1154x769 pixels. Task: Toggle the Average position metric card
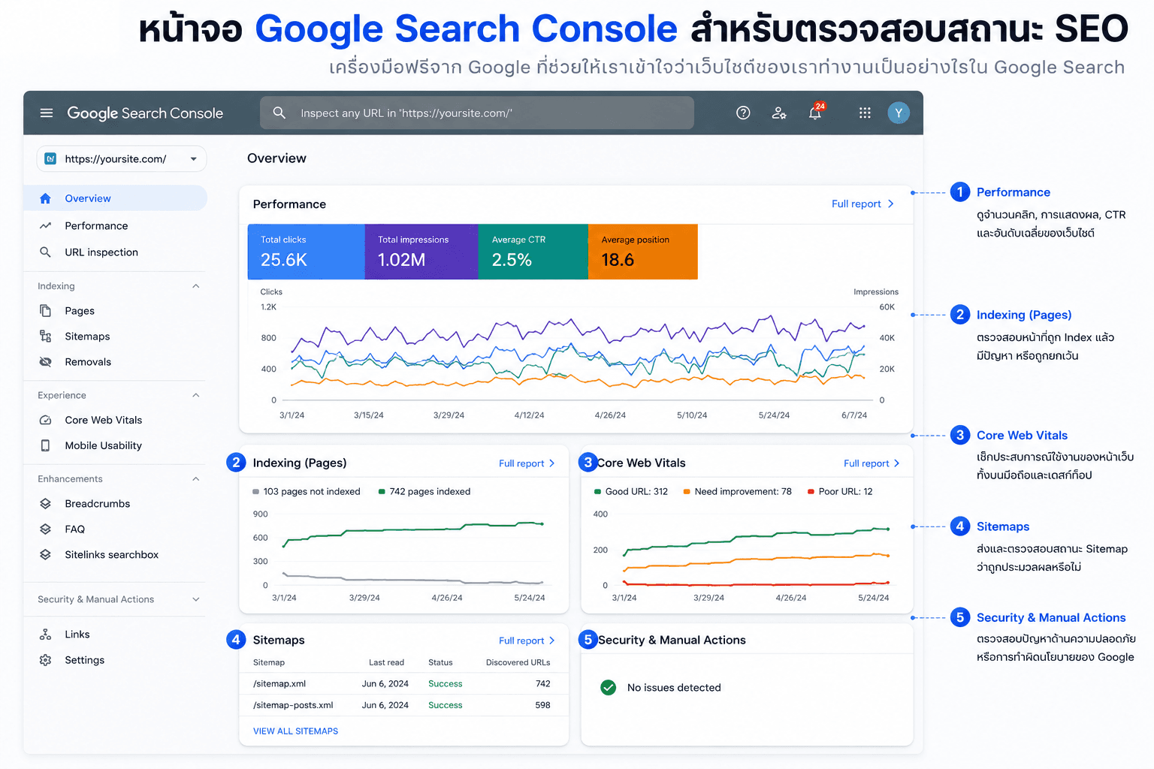coord(643,252)
